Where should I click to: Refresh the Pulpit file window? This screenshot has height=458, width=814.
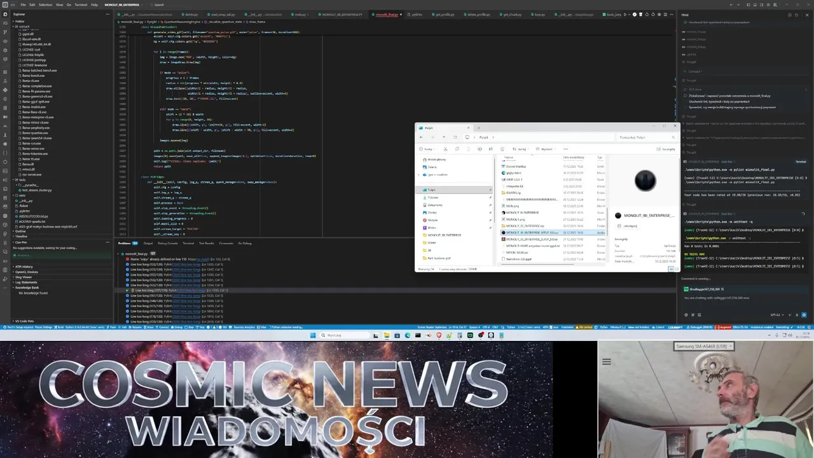(455, 137)
